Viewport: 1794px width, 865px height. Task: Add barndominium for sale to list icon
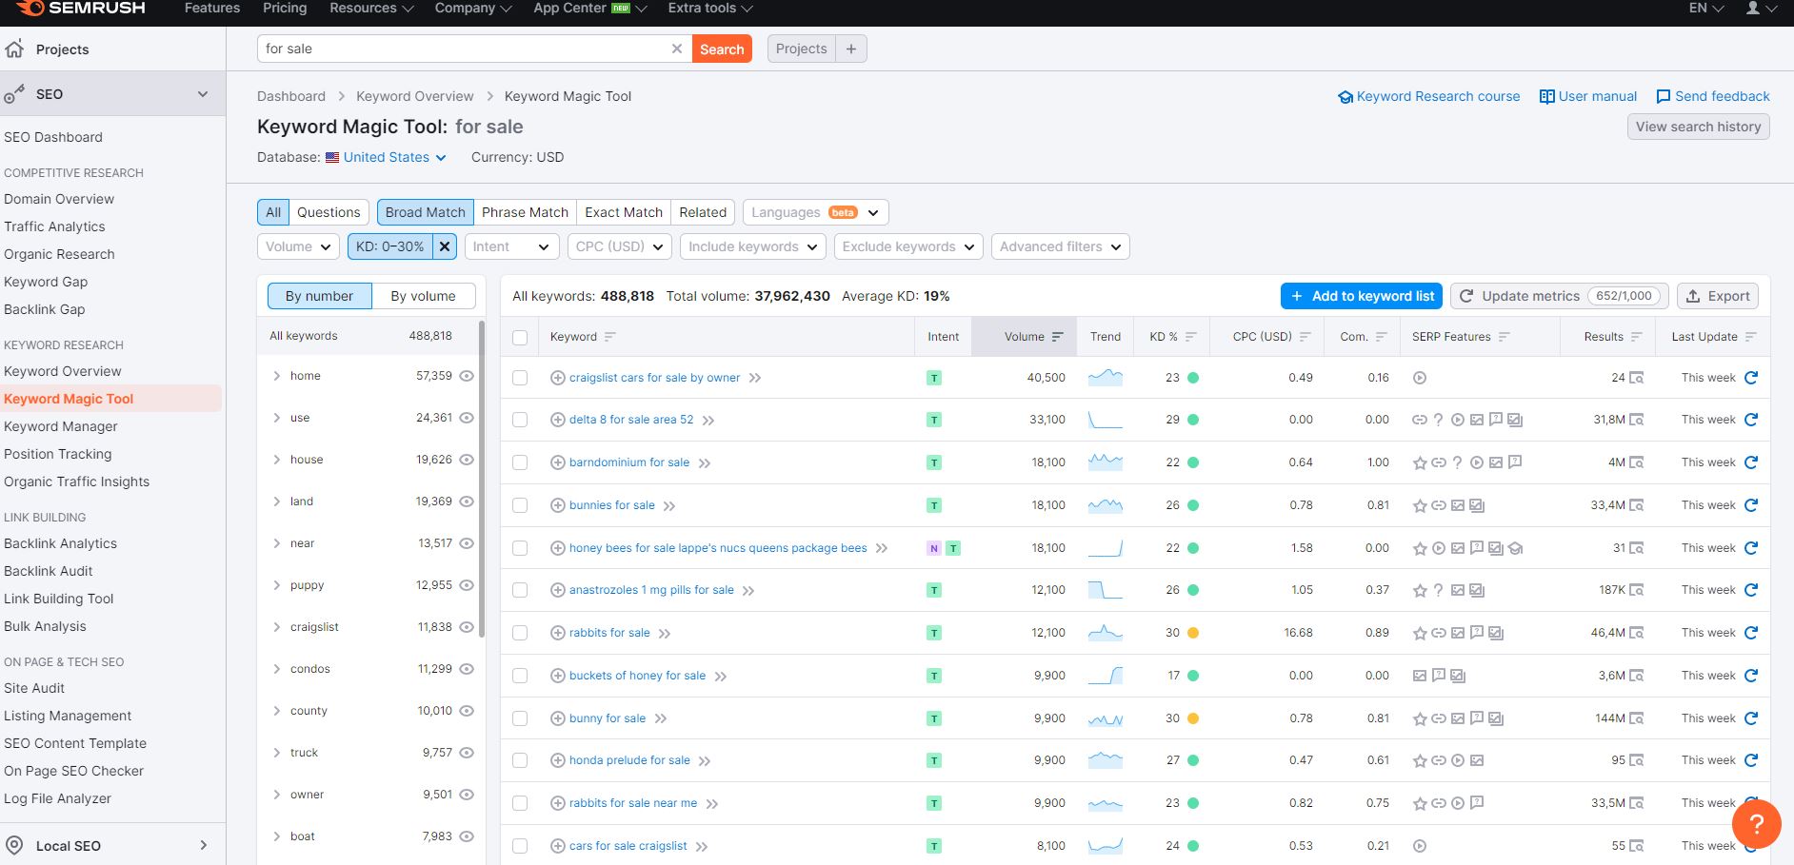point(558,462)
